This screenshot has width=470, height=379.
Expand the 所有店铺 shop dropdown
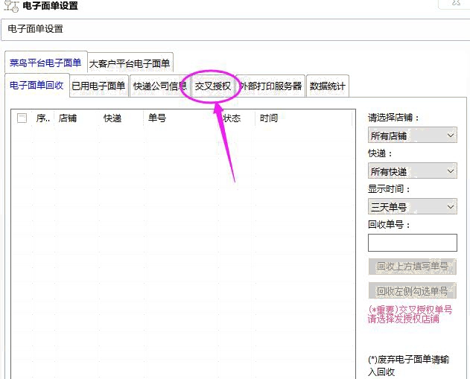[x=412, y=136]
